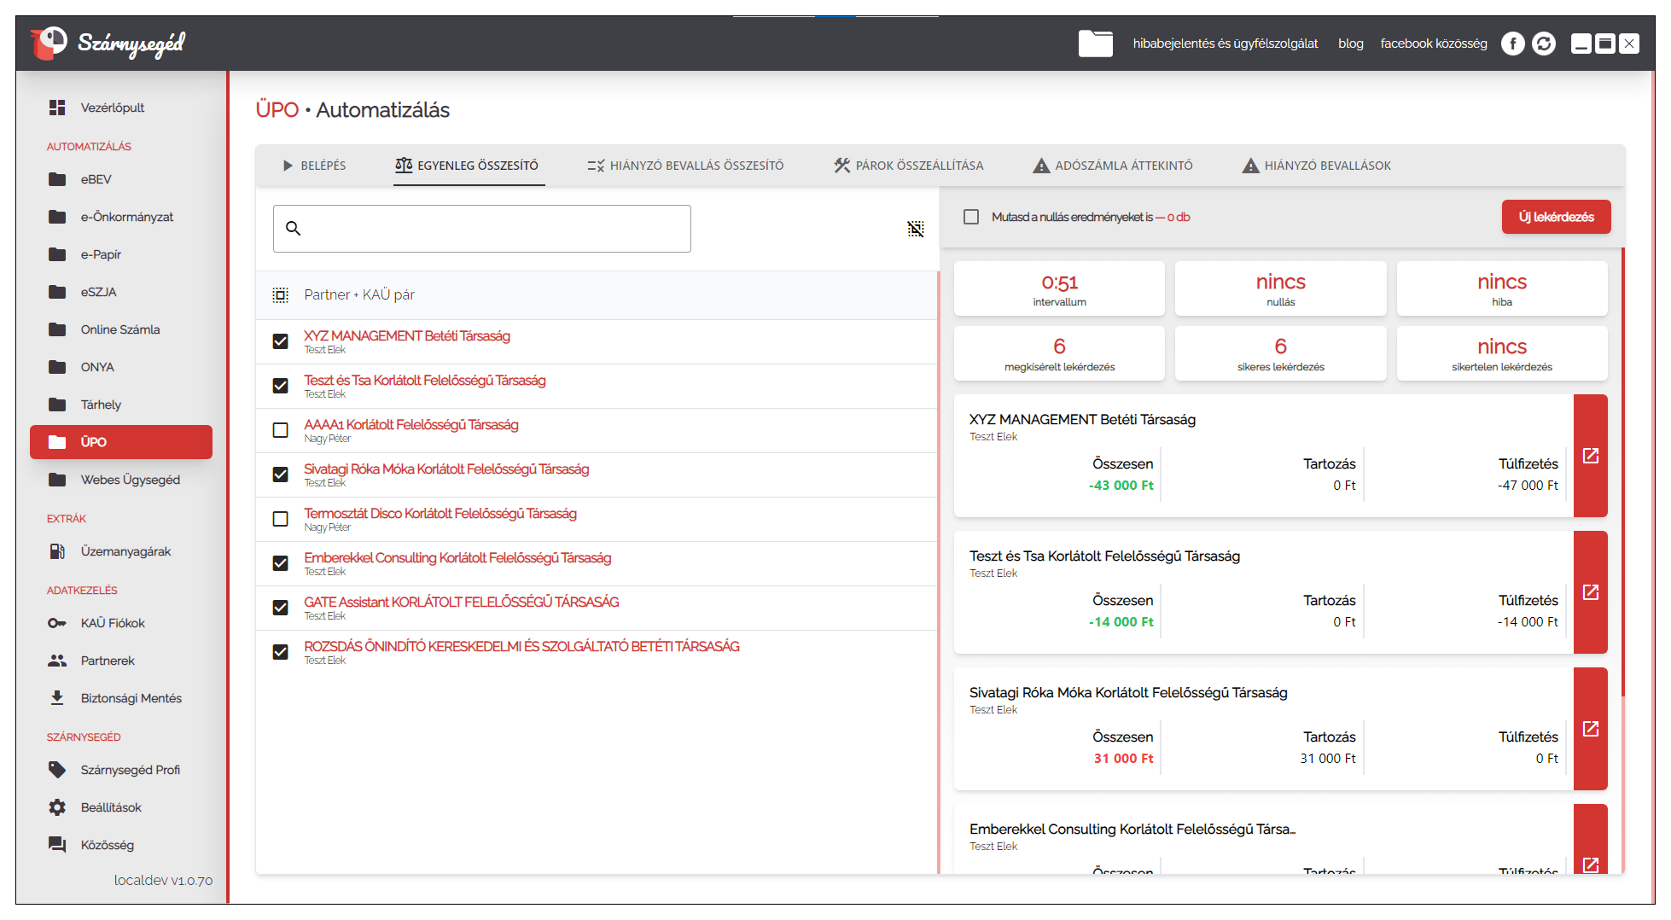Image resolution: width=1671 pixels, height=920 pixels.
Task: Switch to the Hiányzó bevallás összesítő tab
Action: pos(685,166)
